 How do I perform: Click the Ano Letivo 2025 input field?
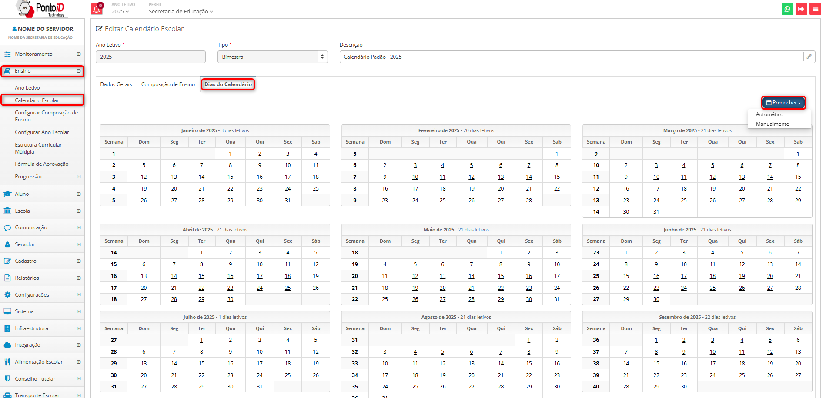pos(150,57)
